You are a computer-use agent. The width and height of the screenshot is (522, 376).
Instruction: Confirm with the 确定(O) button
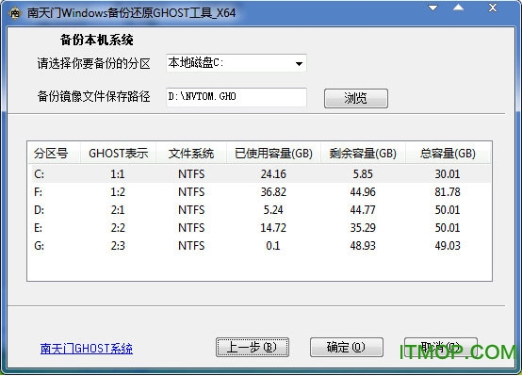click(346, 348)
